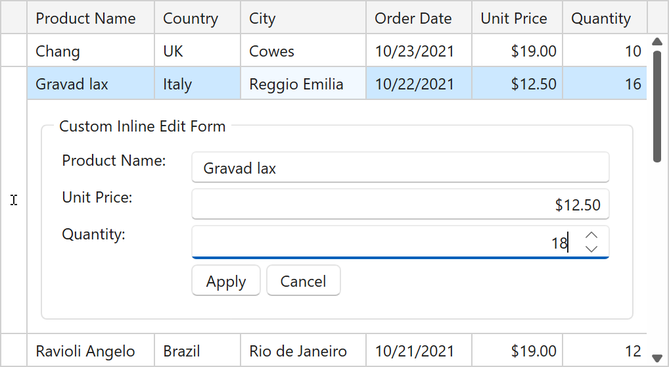This screenshot has width=669, height=367.
Task: Decrease Quantity with the down spinner arrow
Action: tap(591, 249)
